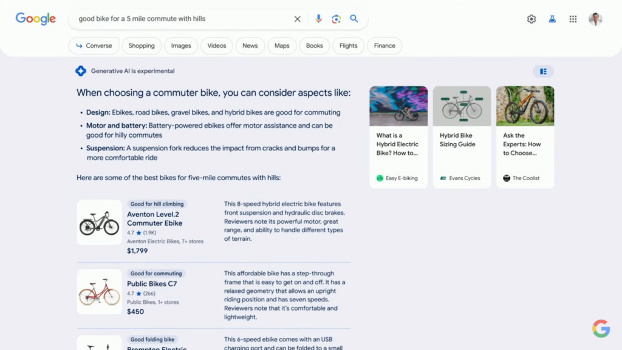622x350 pixels.
Task: Open Search Labs flask icon
Action: click(552, 19)
